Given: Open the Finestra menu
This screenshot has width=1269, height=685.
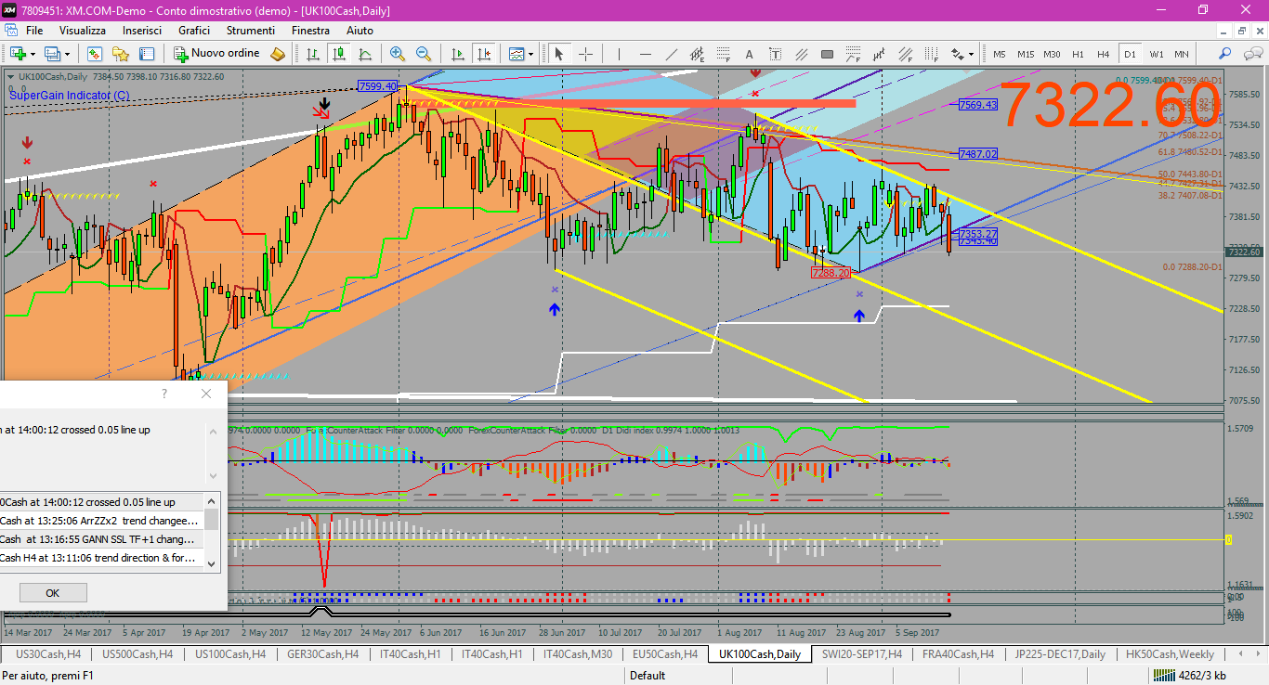Looking at the screenshot, I should tap(310, 30).
